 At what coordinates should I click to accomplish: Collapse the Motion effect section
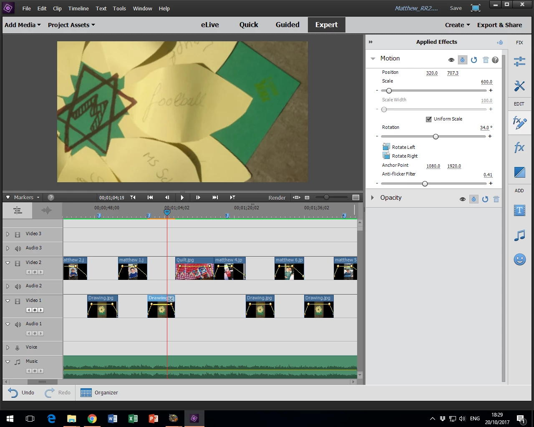[373, 59]
